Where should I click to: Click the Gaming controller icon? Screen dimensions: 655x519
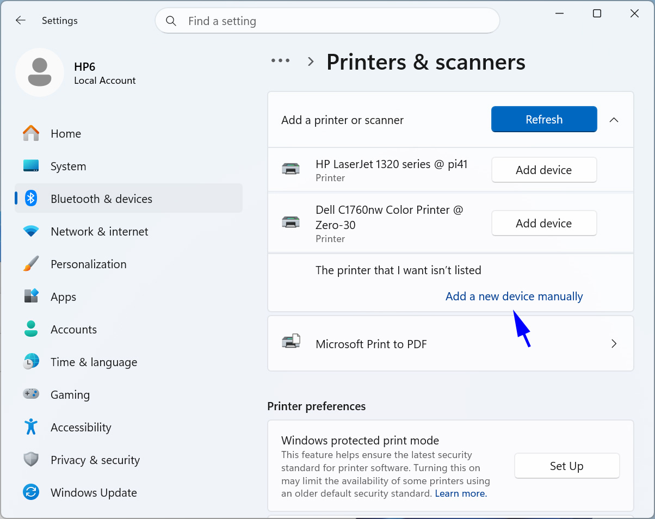[x=31, y=394]
